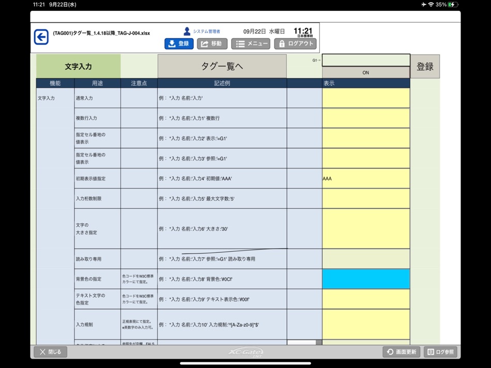Open ログ参照 log viewer button

pyautogui.click(x=440, y=351)
